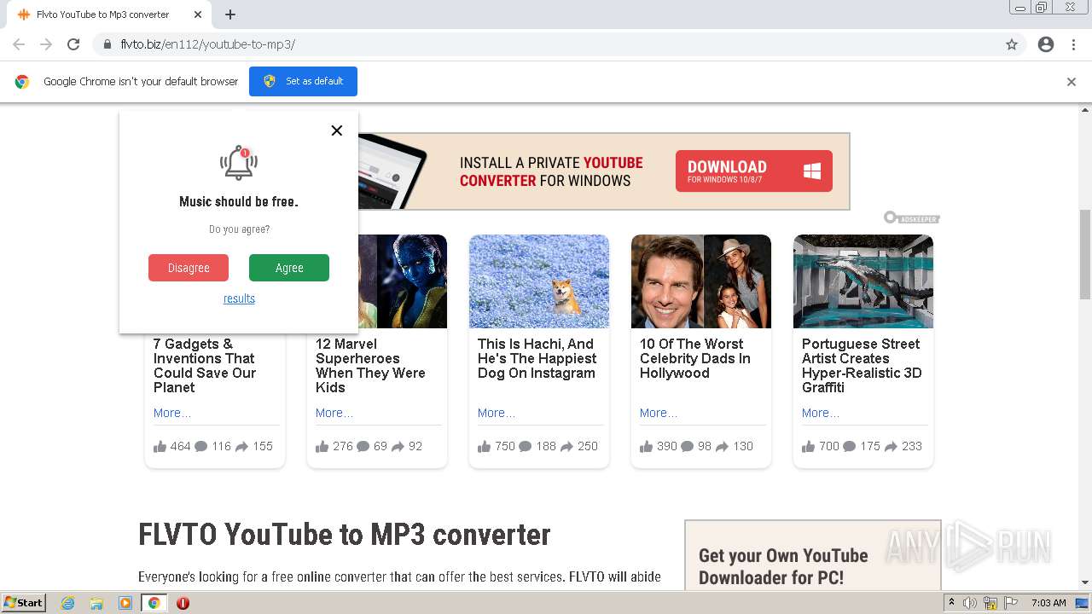The image size is (1092, 614).
Task: Click the Adskeeper logo
Action: (x=911, y=218)
